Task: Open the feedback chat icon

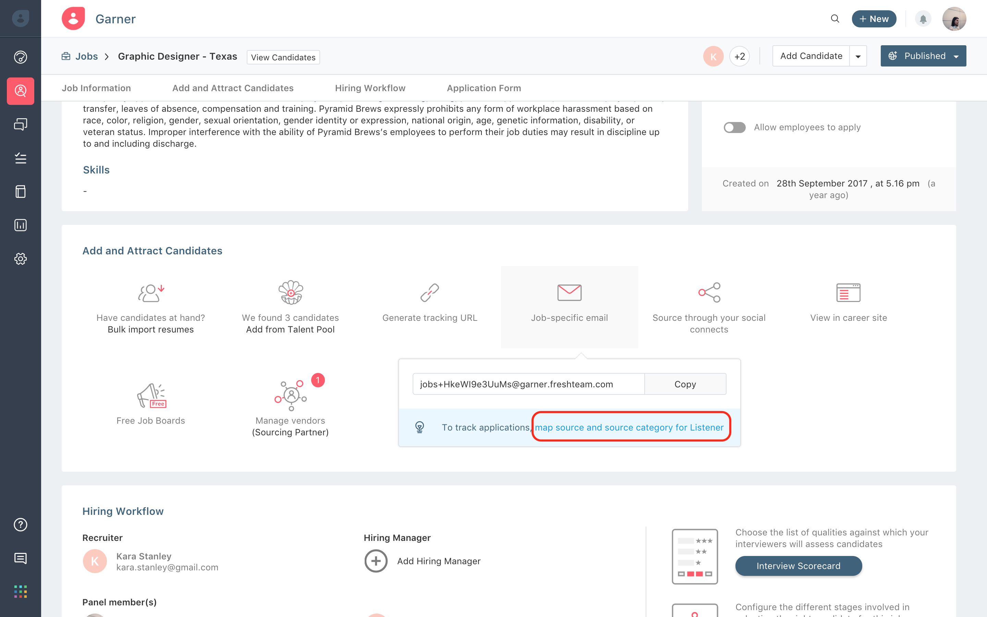Action: tap(21, 558)
